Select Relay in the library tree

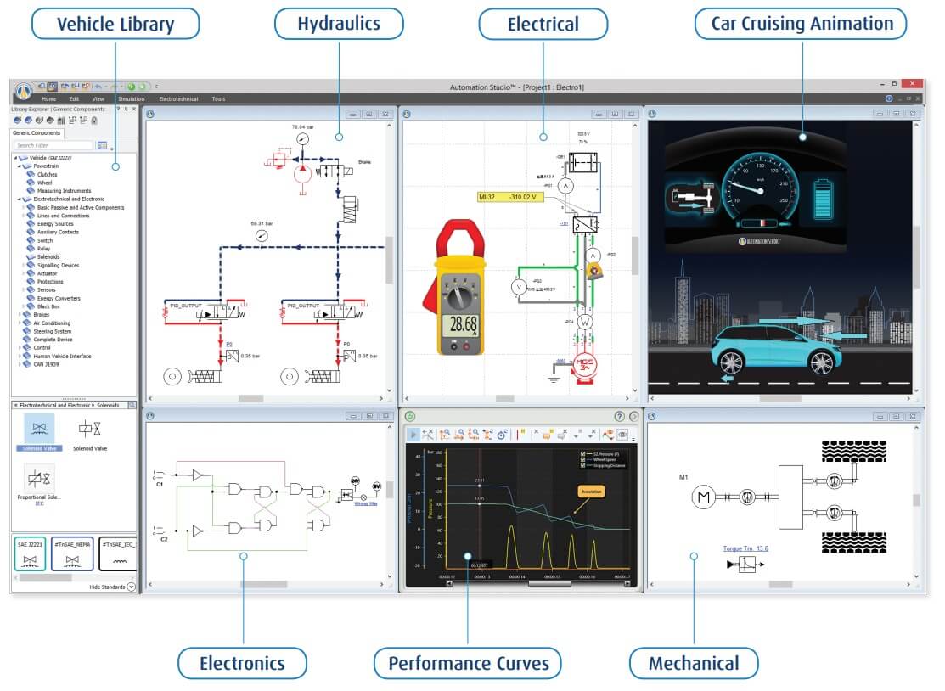point(43,249)
